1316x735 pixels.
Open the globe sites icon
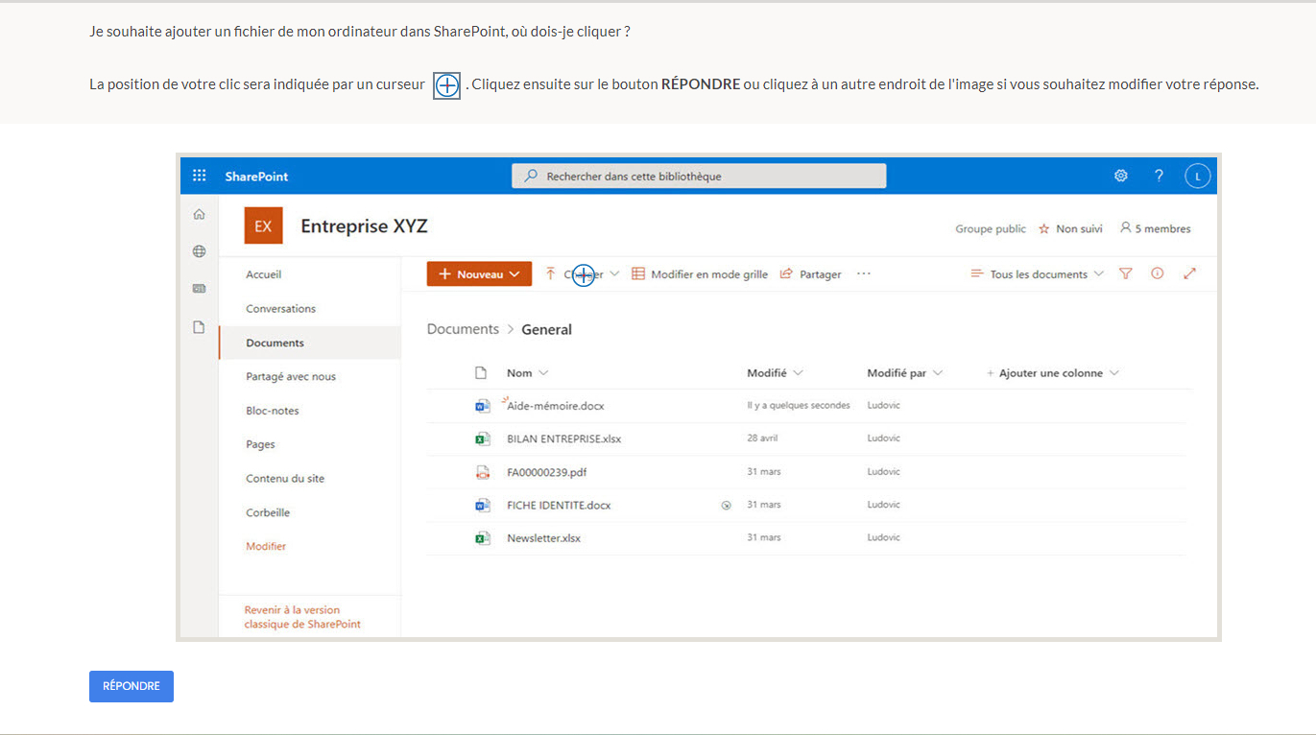click(200, 251)
